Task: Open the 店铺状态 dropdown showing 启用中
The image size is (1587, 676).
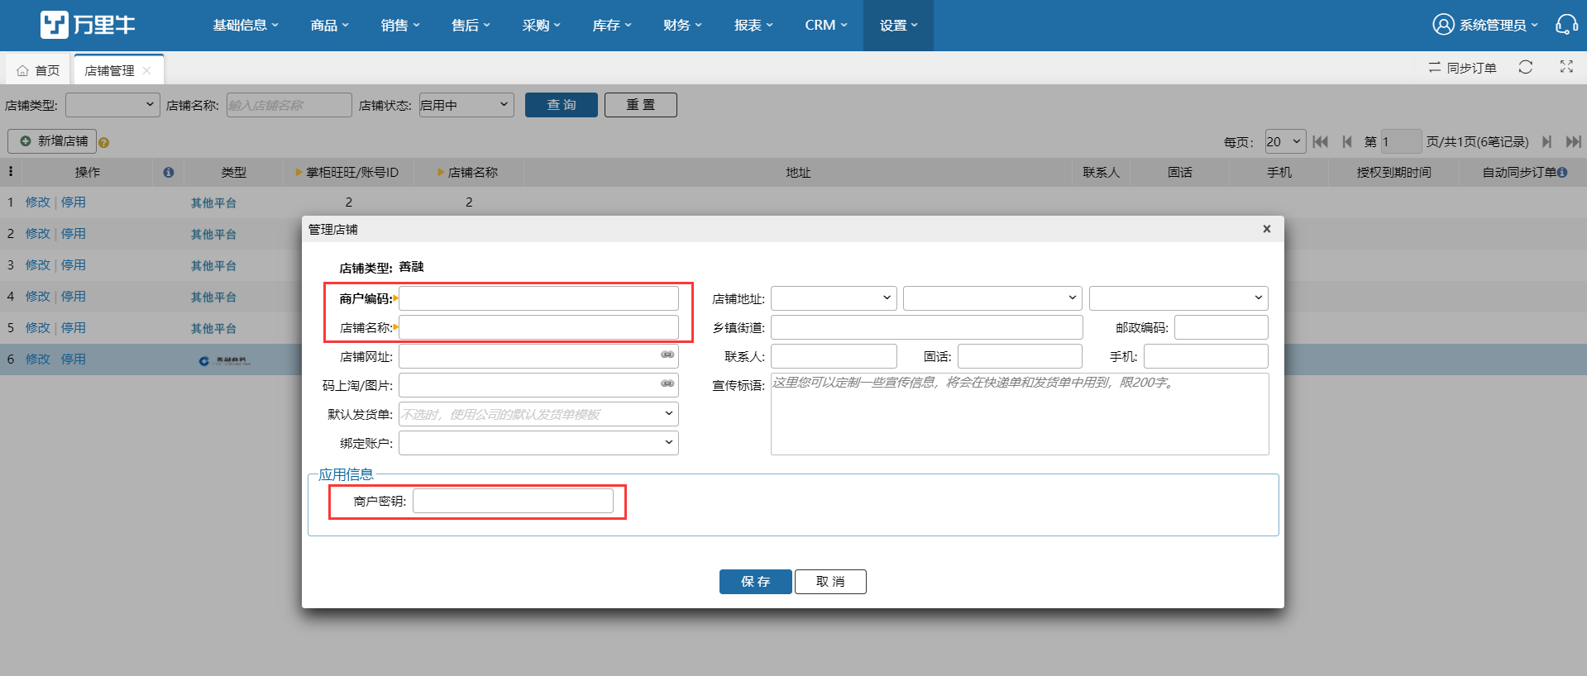Action: coord(466,105)
